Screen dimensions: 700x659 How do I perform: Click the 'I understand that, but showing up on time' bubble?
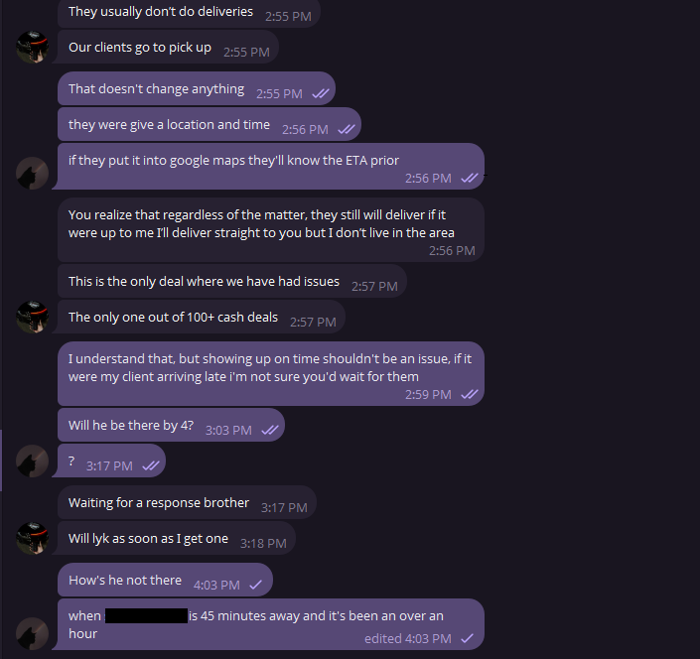pyautogui.click(x=271, y=374)
